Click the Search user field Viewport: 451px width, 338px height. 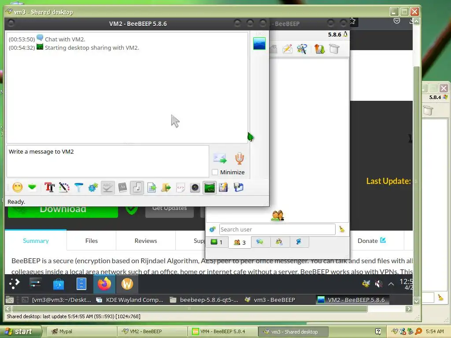(x=277, y=229)
